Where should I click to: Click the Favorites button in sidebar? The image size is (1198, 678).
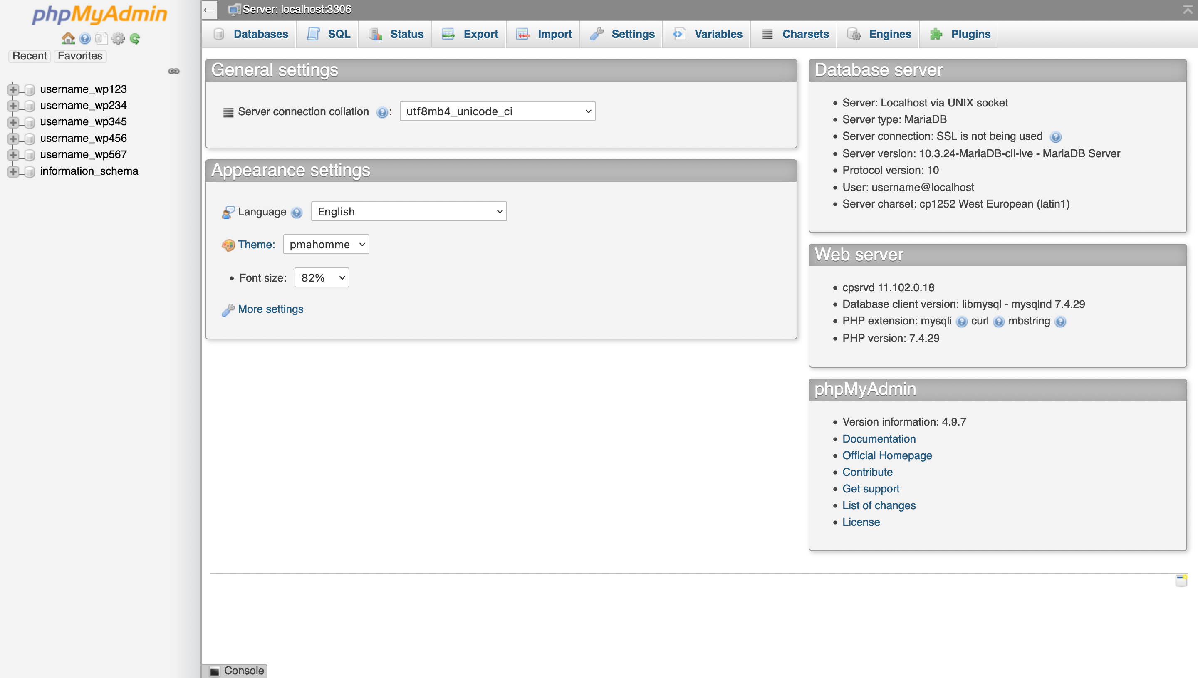click(x=80, y=56)
